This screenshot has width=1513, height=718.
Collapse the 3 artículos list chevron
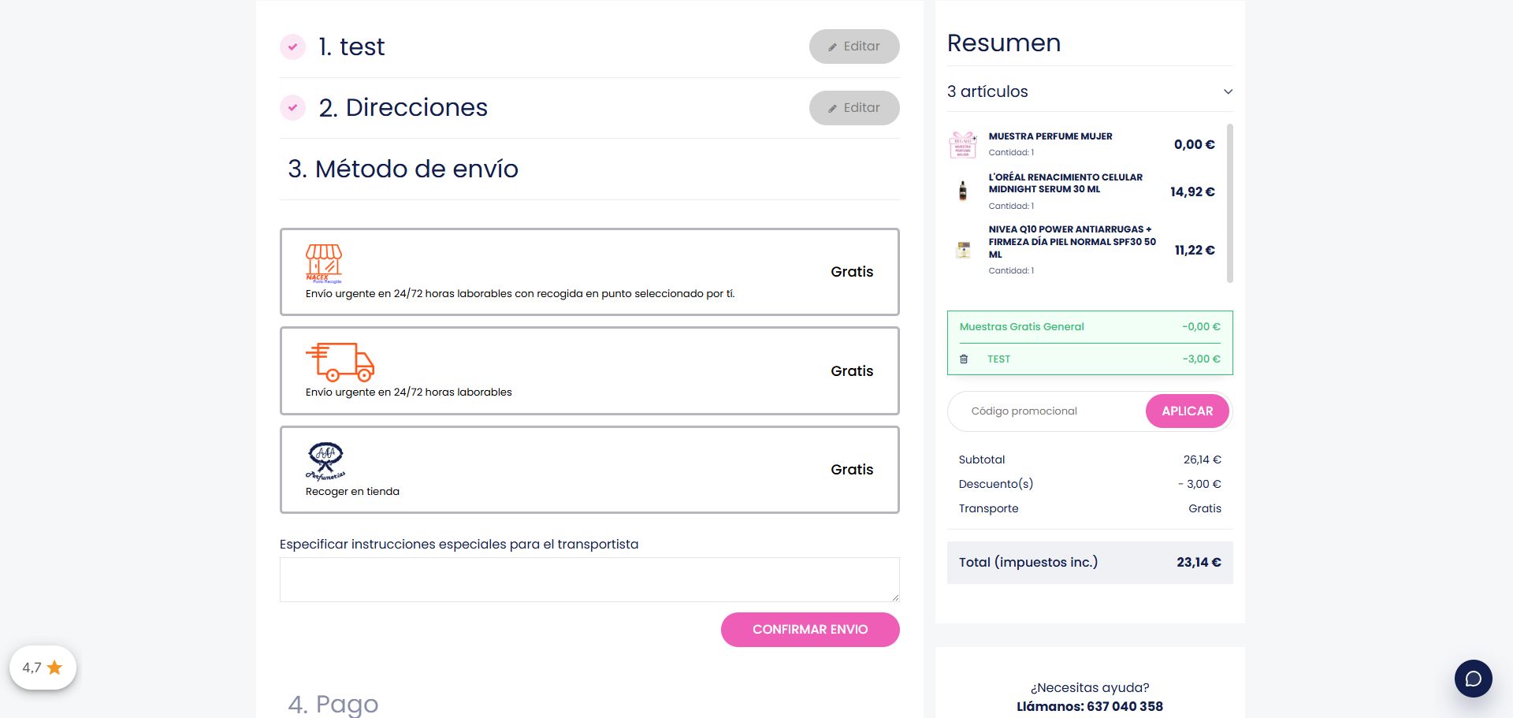pos(1227,91)
